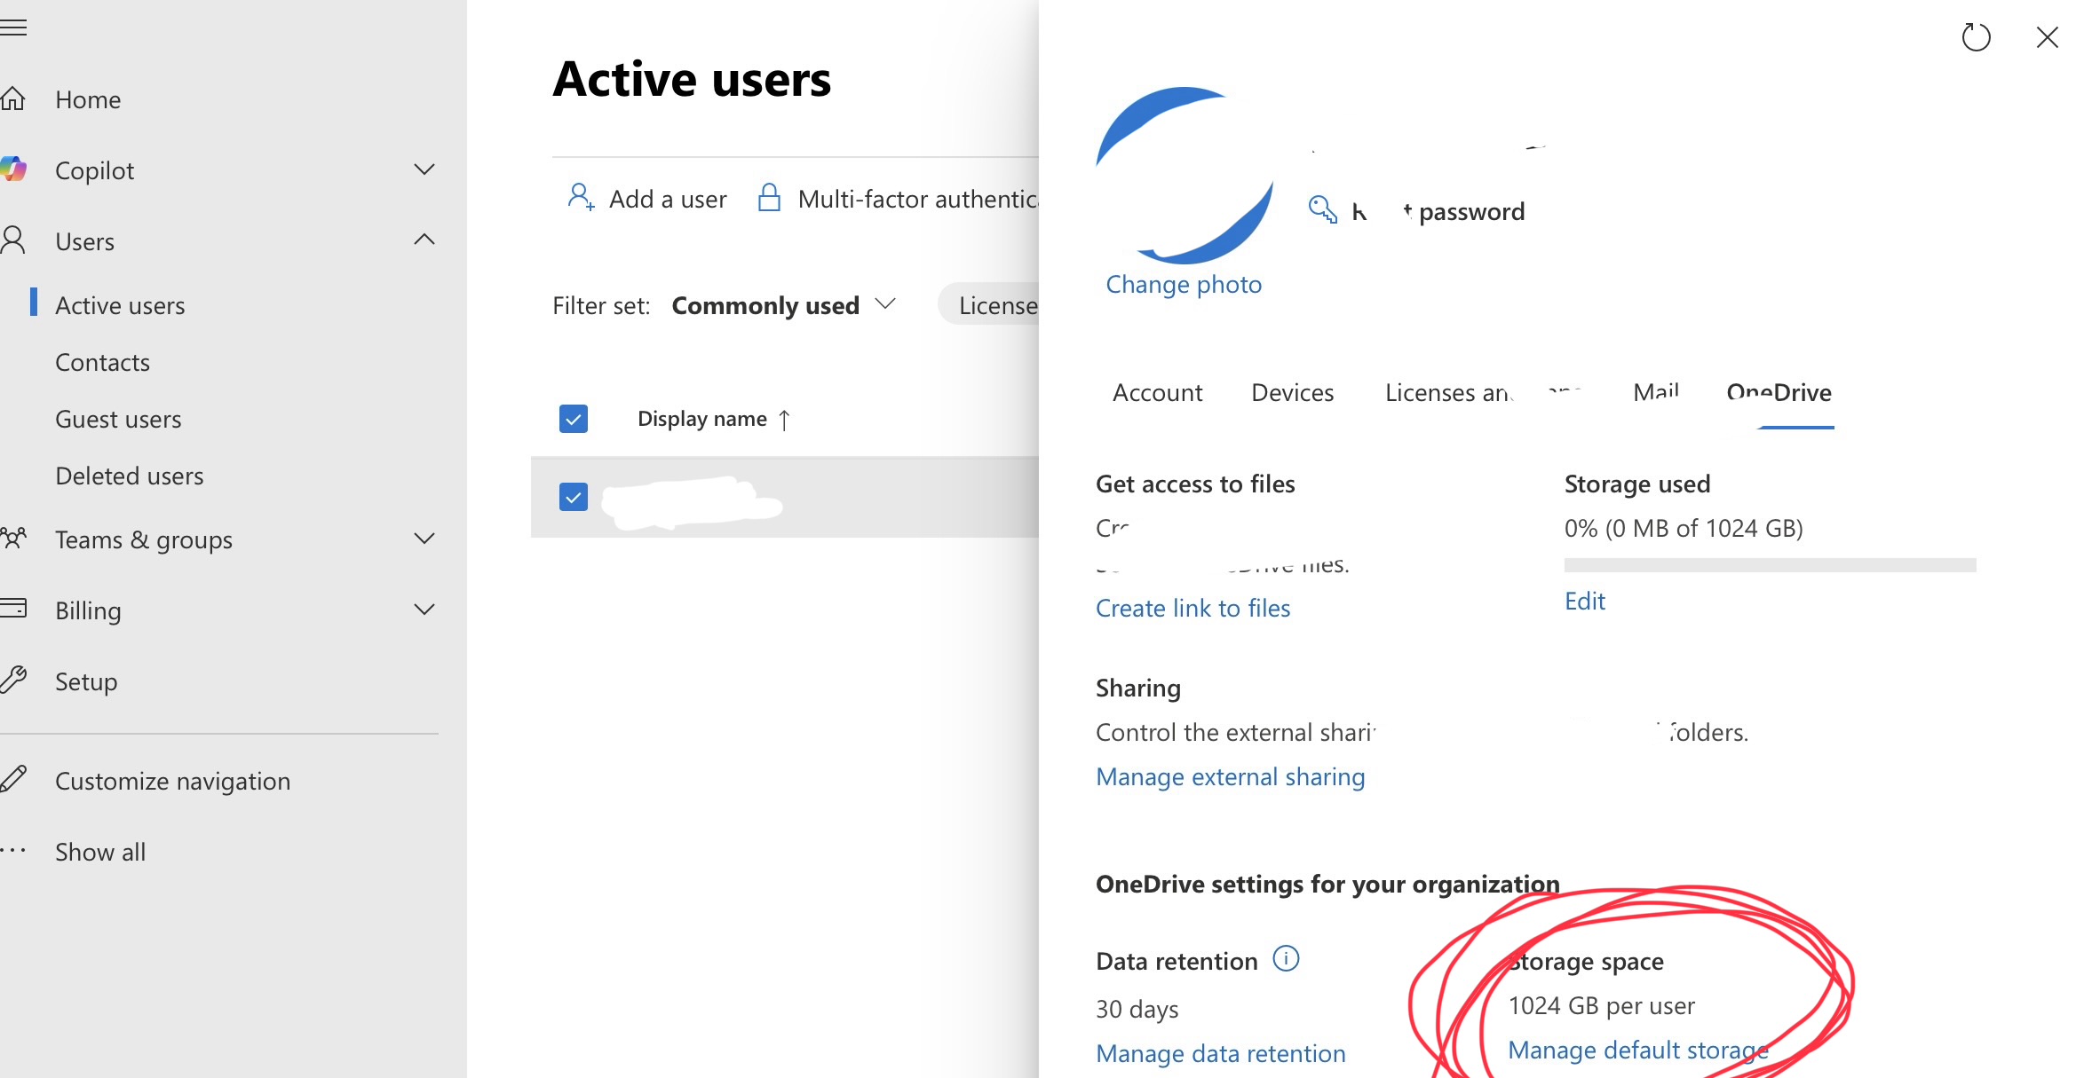
Task: Click the Storage used progress bar
Action: pyautogui.click(x=1769, y=565)
